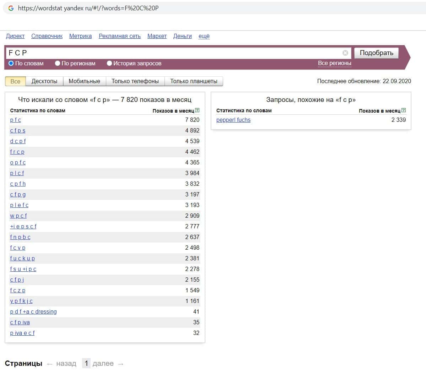Click the Google icon in address bar
426x374 pixels.
pos(11,8)
